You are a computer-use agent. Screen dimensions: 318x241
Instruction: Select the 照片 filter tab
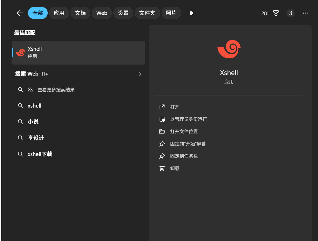click(x=171, y=13)
